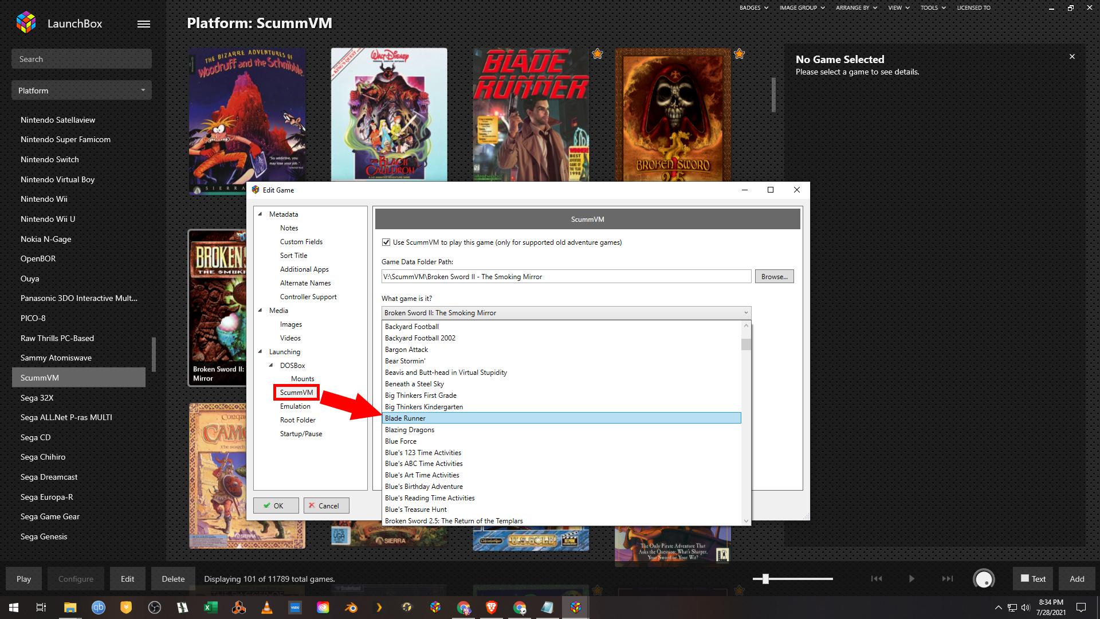Screen dimensions: 1100x619
Task: Toggle the Text view checkbox button
Action: [1033, 579]
